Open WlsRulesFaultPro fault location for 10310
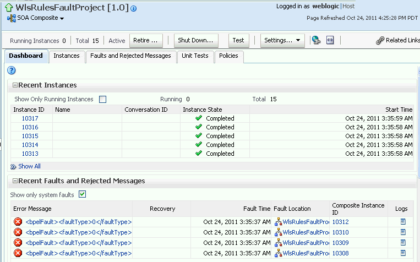Image resolution: width=420 pixels, height=262 pixels. pos(306,232)
